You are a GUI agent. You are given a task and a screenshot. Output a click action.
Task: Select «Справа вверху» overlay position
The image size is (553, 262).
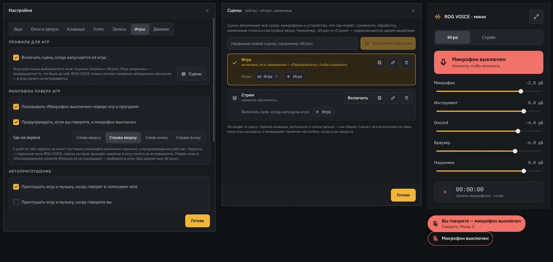tap(123, 138)
